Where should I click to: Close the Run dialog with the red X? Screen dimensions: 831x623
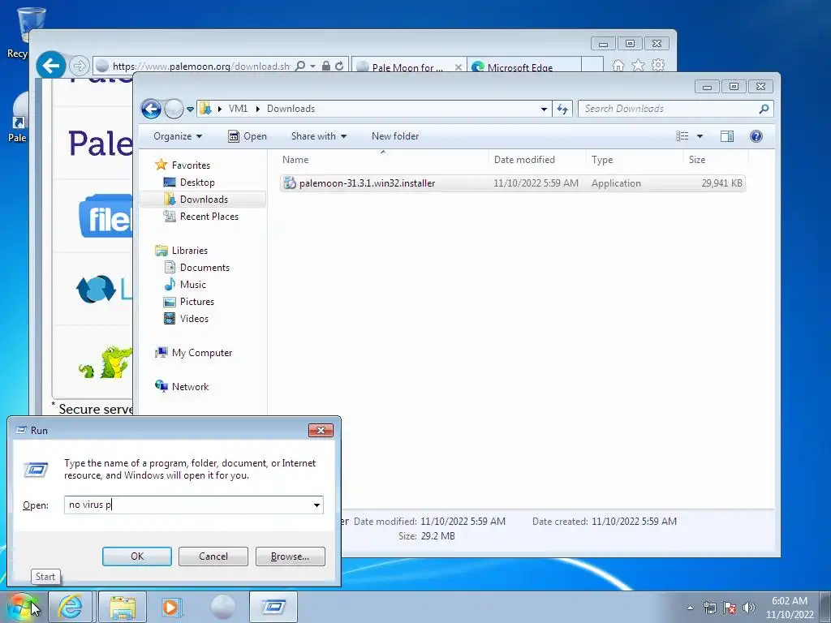coord(321,430)
